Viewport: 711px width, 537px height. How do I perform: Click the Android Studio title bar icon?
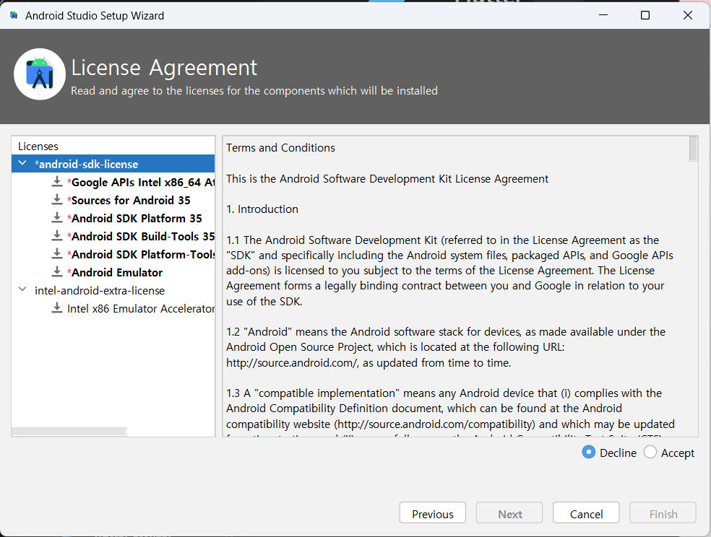(x=14, y=15)
